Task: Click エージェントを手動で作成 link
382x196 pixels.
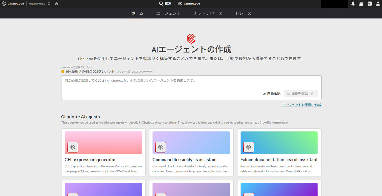Action: click(x=301, y=105)
